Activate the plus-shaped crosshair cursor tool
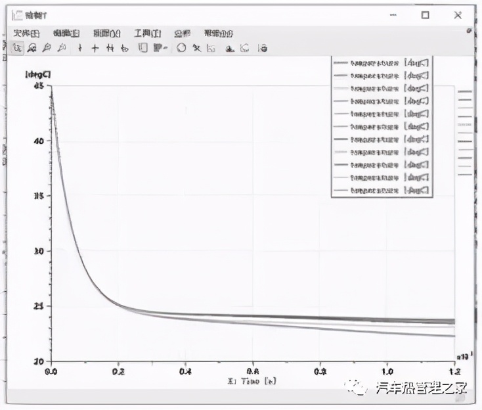482x410 pixels. [x=95, y=48]
